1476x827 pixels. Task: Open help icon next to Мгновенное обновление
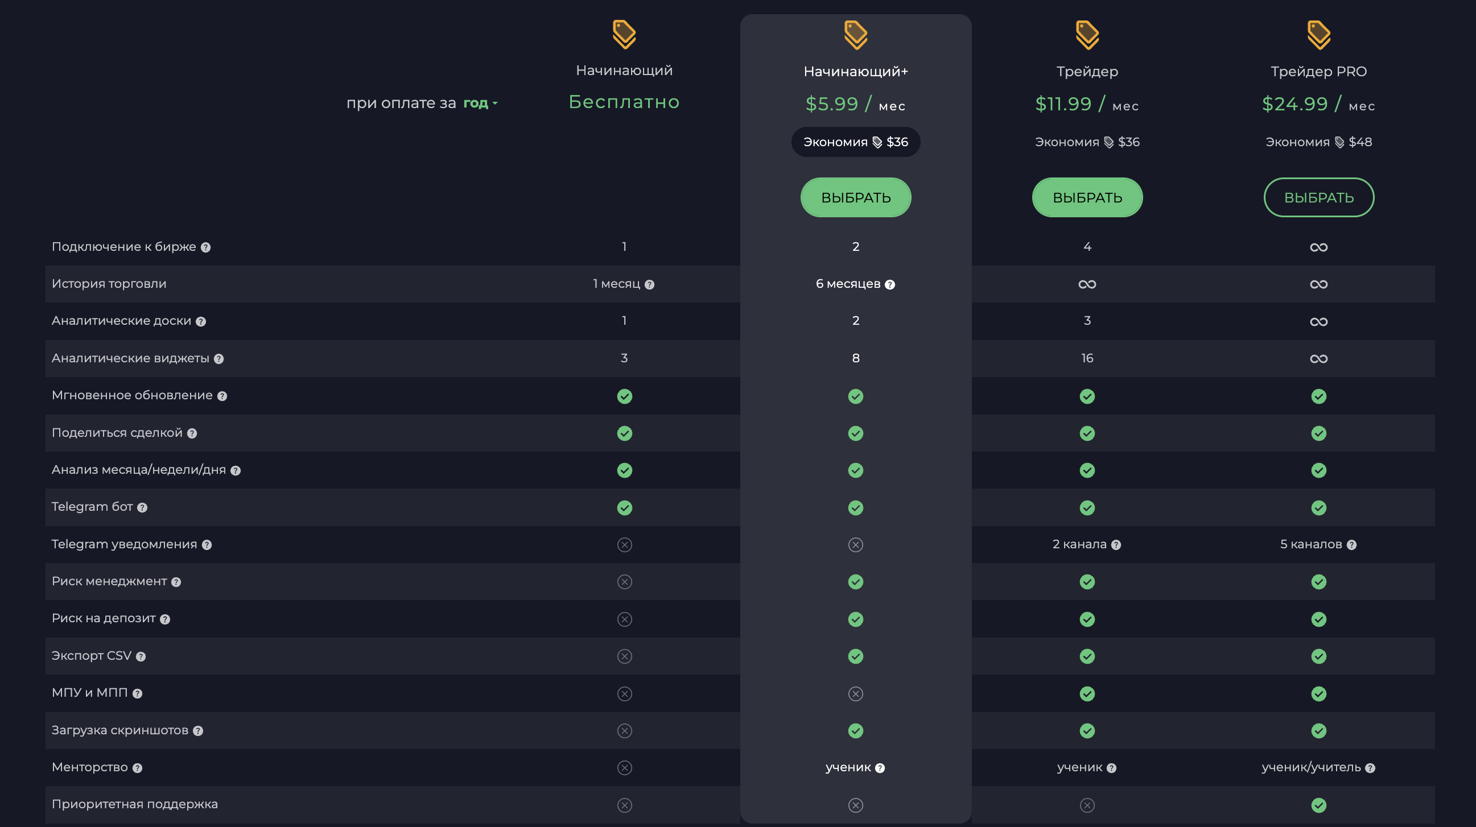[x=222, y=396]
